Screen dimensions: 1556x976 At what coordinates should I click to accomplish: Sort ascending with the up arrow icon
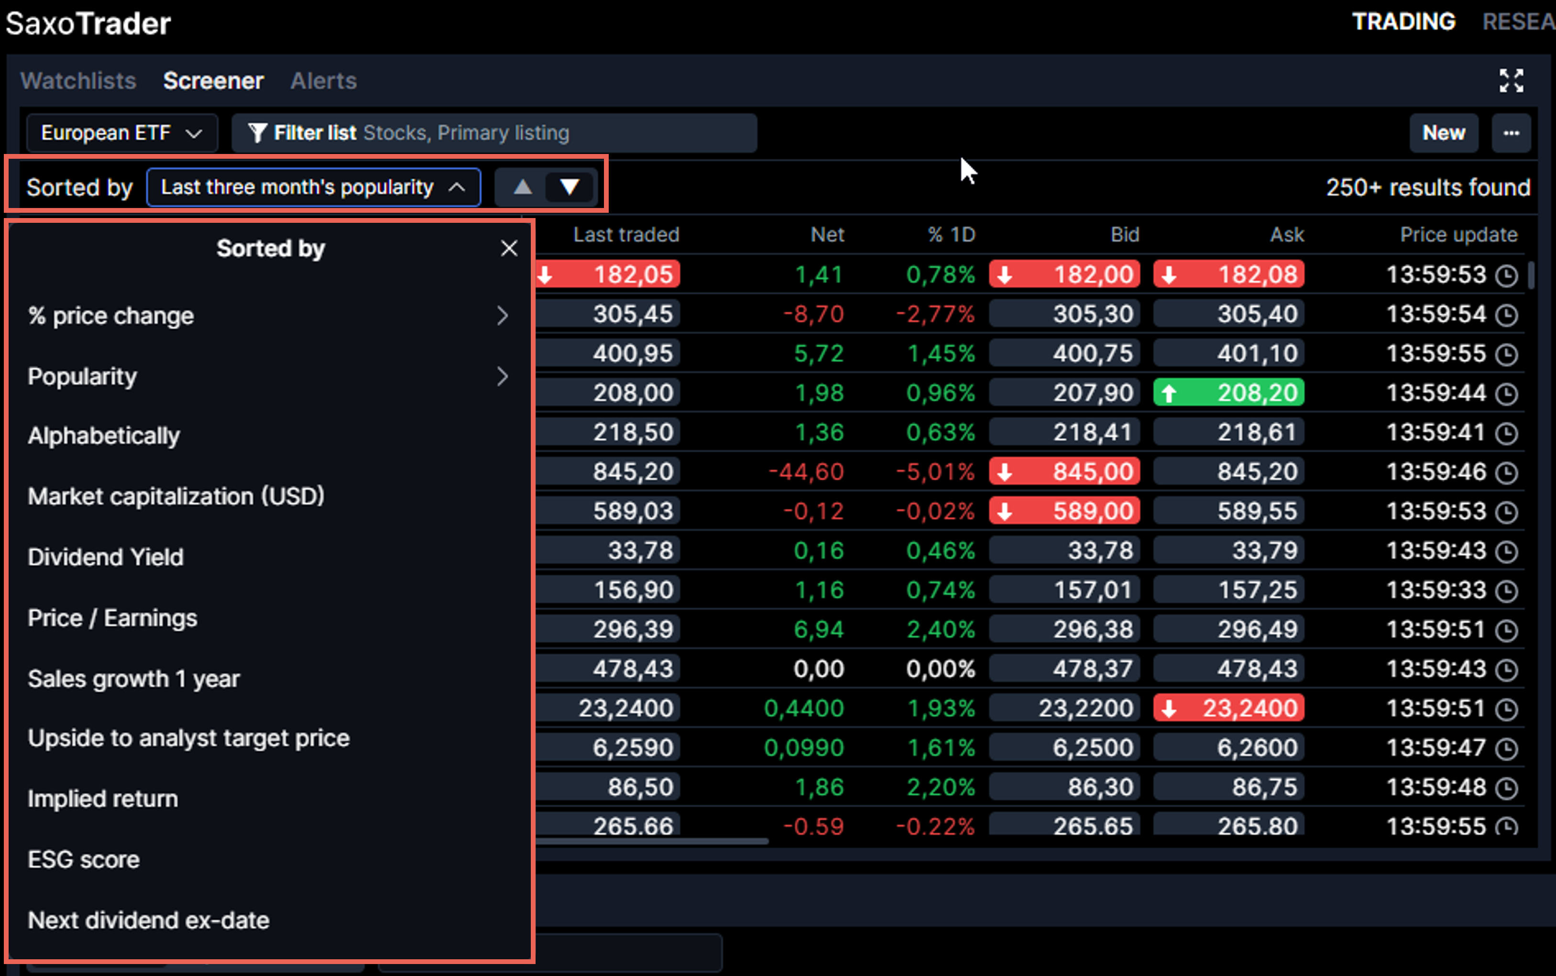(522, 186)
